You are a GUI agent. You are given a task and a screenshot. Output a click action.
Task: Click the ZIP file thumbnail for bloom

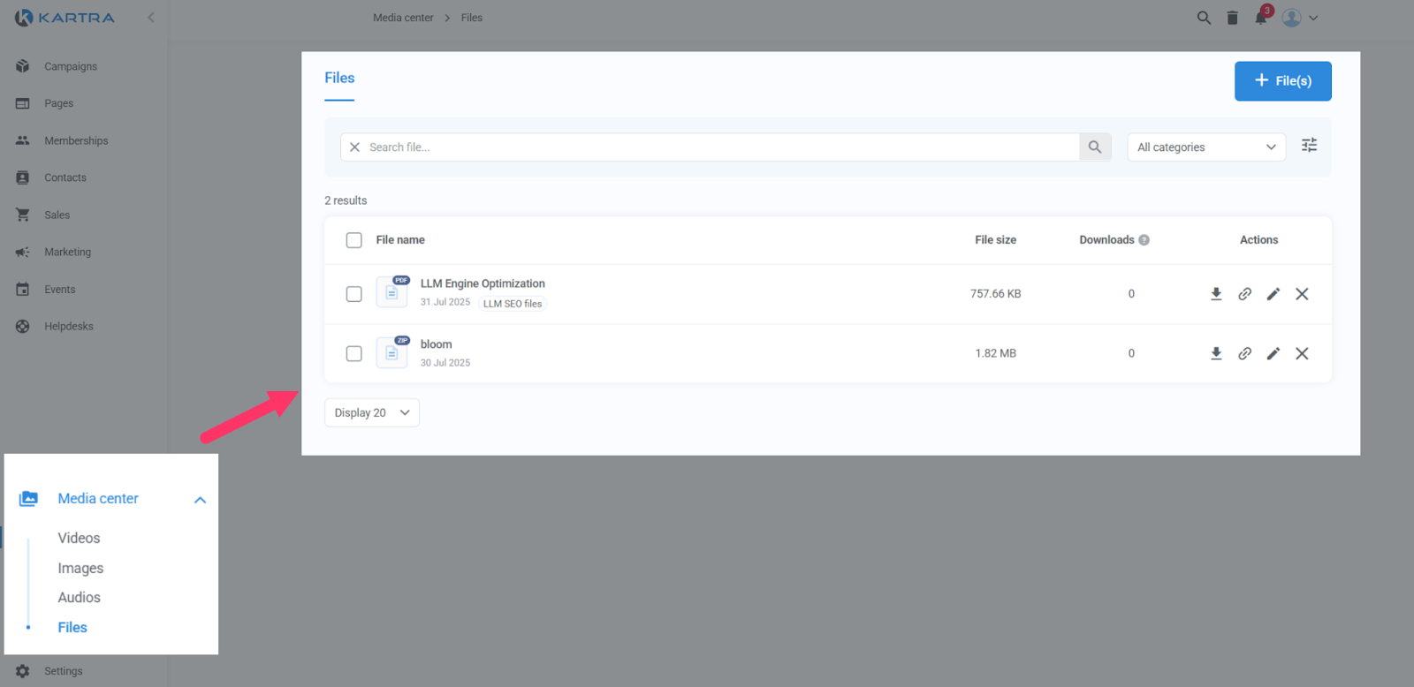(392, 351)
